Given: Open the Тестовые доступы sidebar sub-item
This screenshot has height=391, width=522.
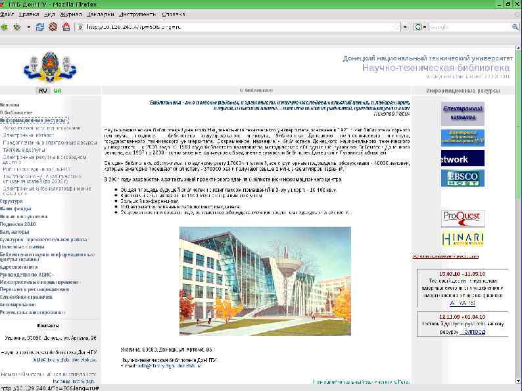Looking at the screenshot, I should pos(24,150).
